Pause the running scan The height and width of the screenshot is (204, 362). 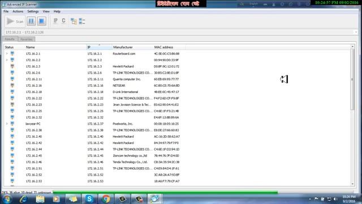tap(31, 21)
